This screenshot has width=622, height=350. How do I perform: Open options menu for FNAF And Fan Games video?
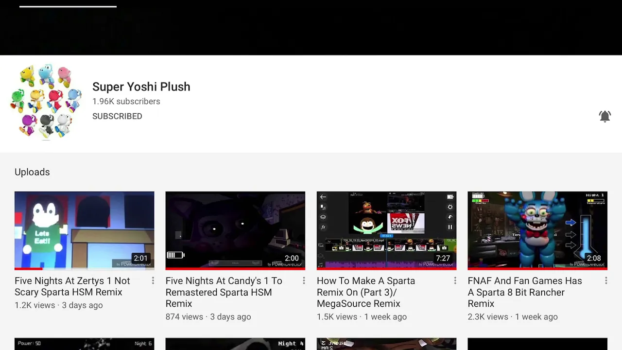pyautogui.click(x=606, y=280)
